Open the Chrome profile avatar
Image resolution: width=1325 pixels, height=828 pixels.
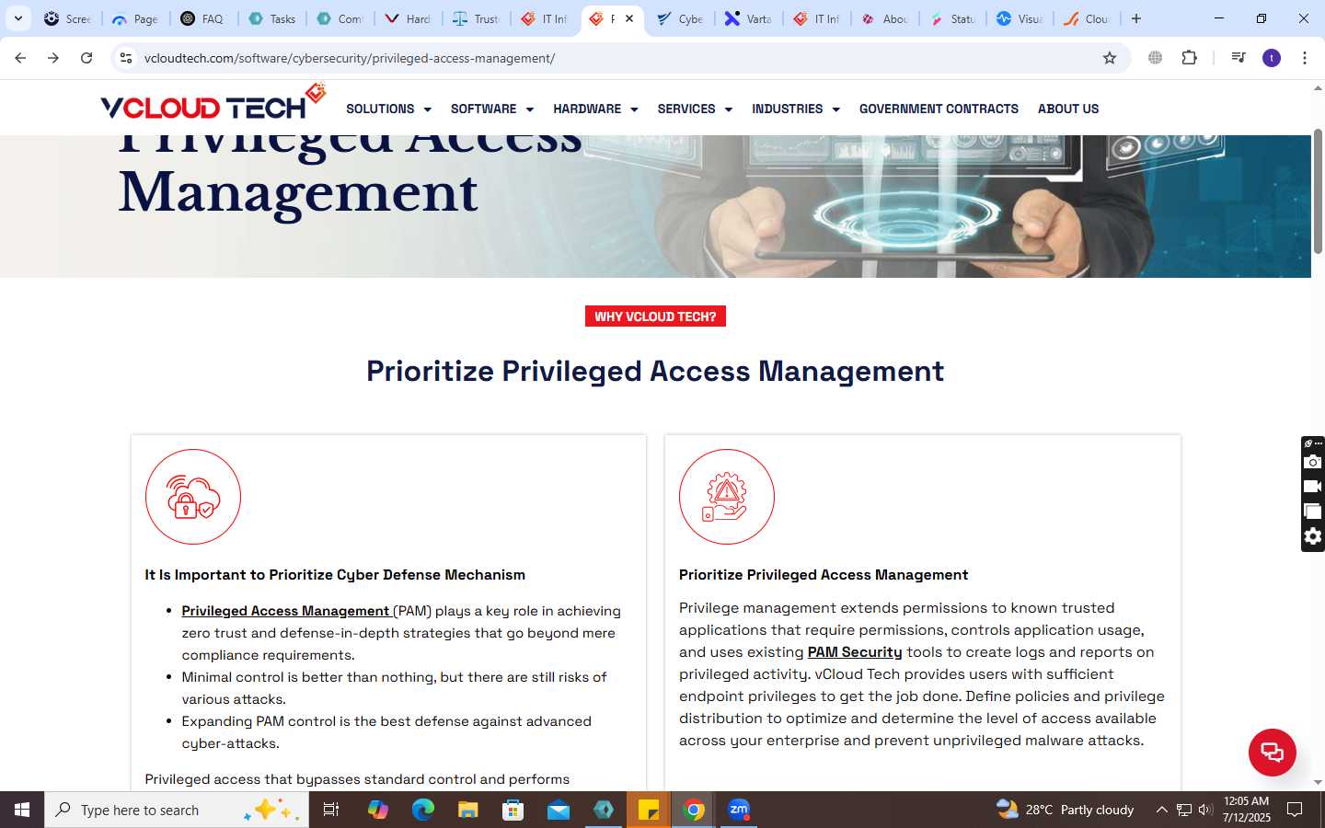click(x=1272, y=58)
